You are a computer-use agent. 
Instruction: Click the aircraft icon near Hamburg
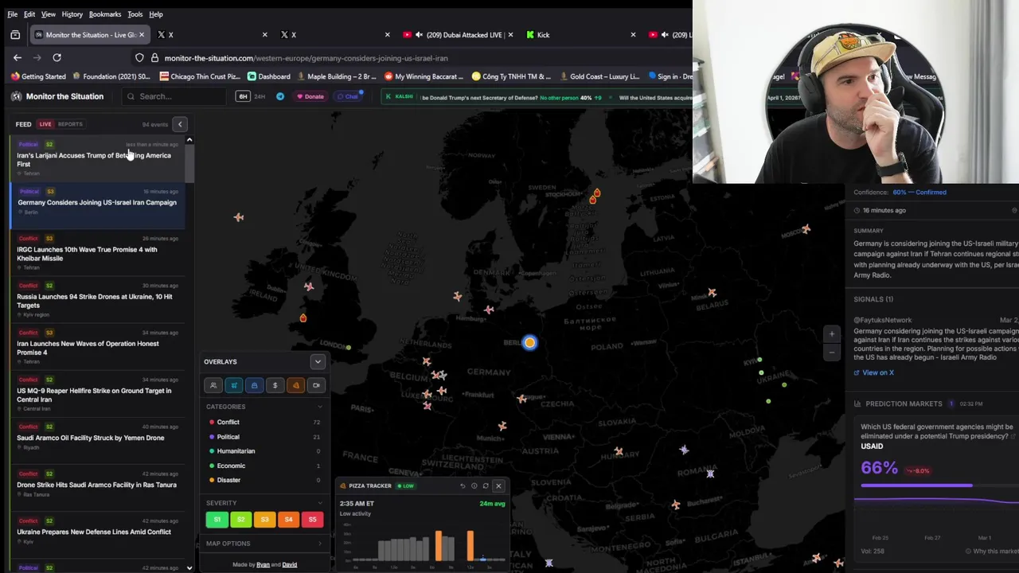coord(489,310)
